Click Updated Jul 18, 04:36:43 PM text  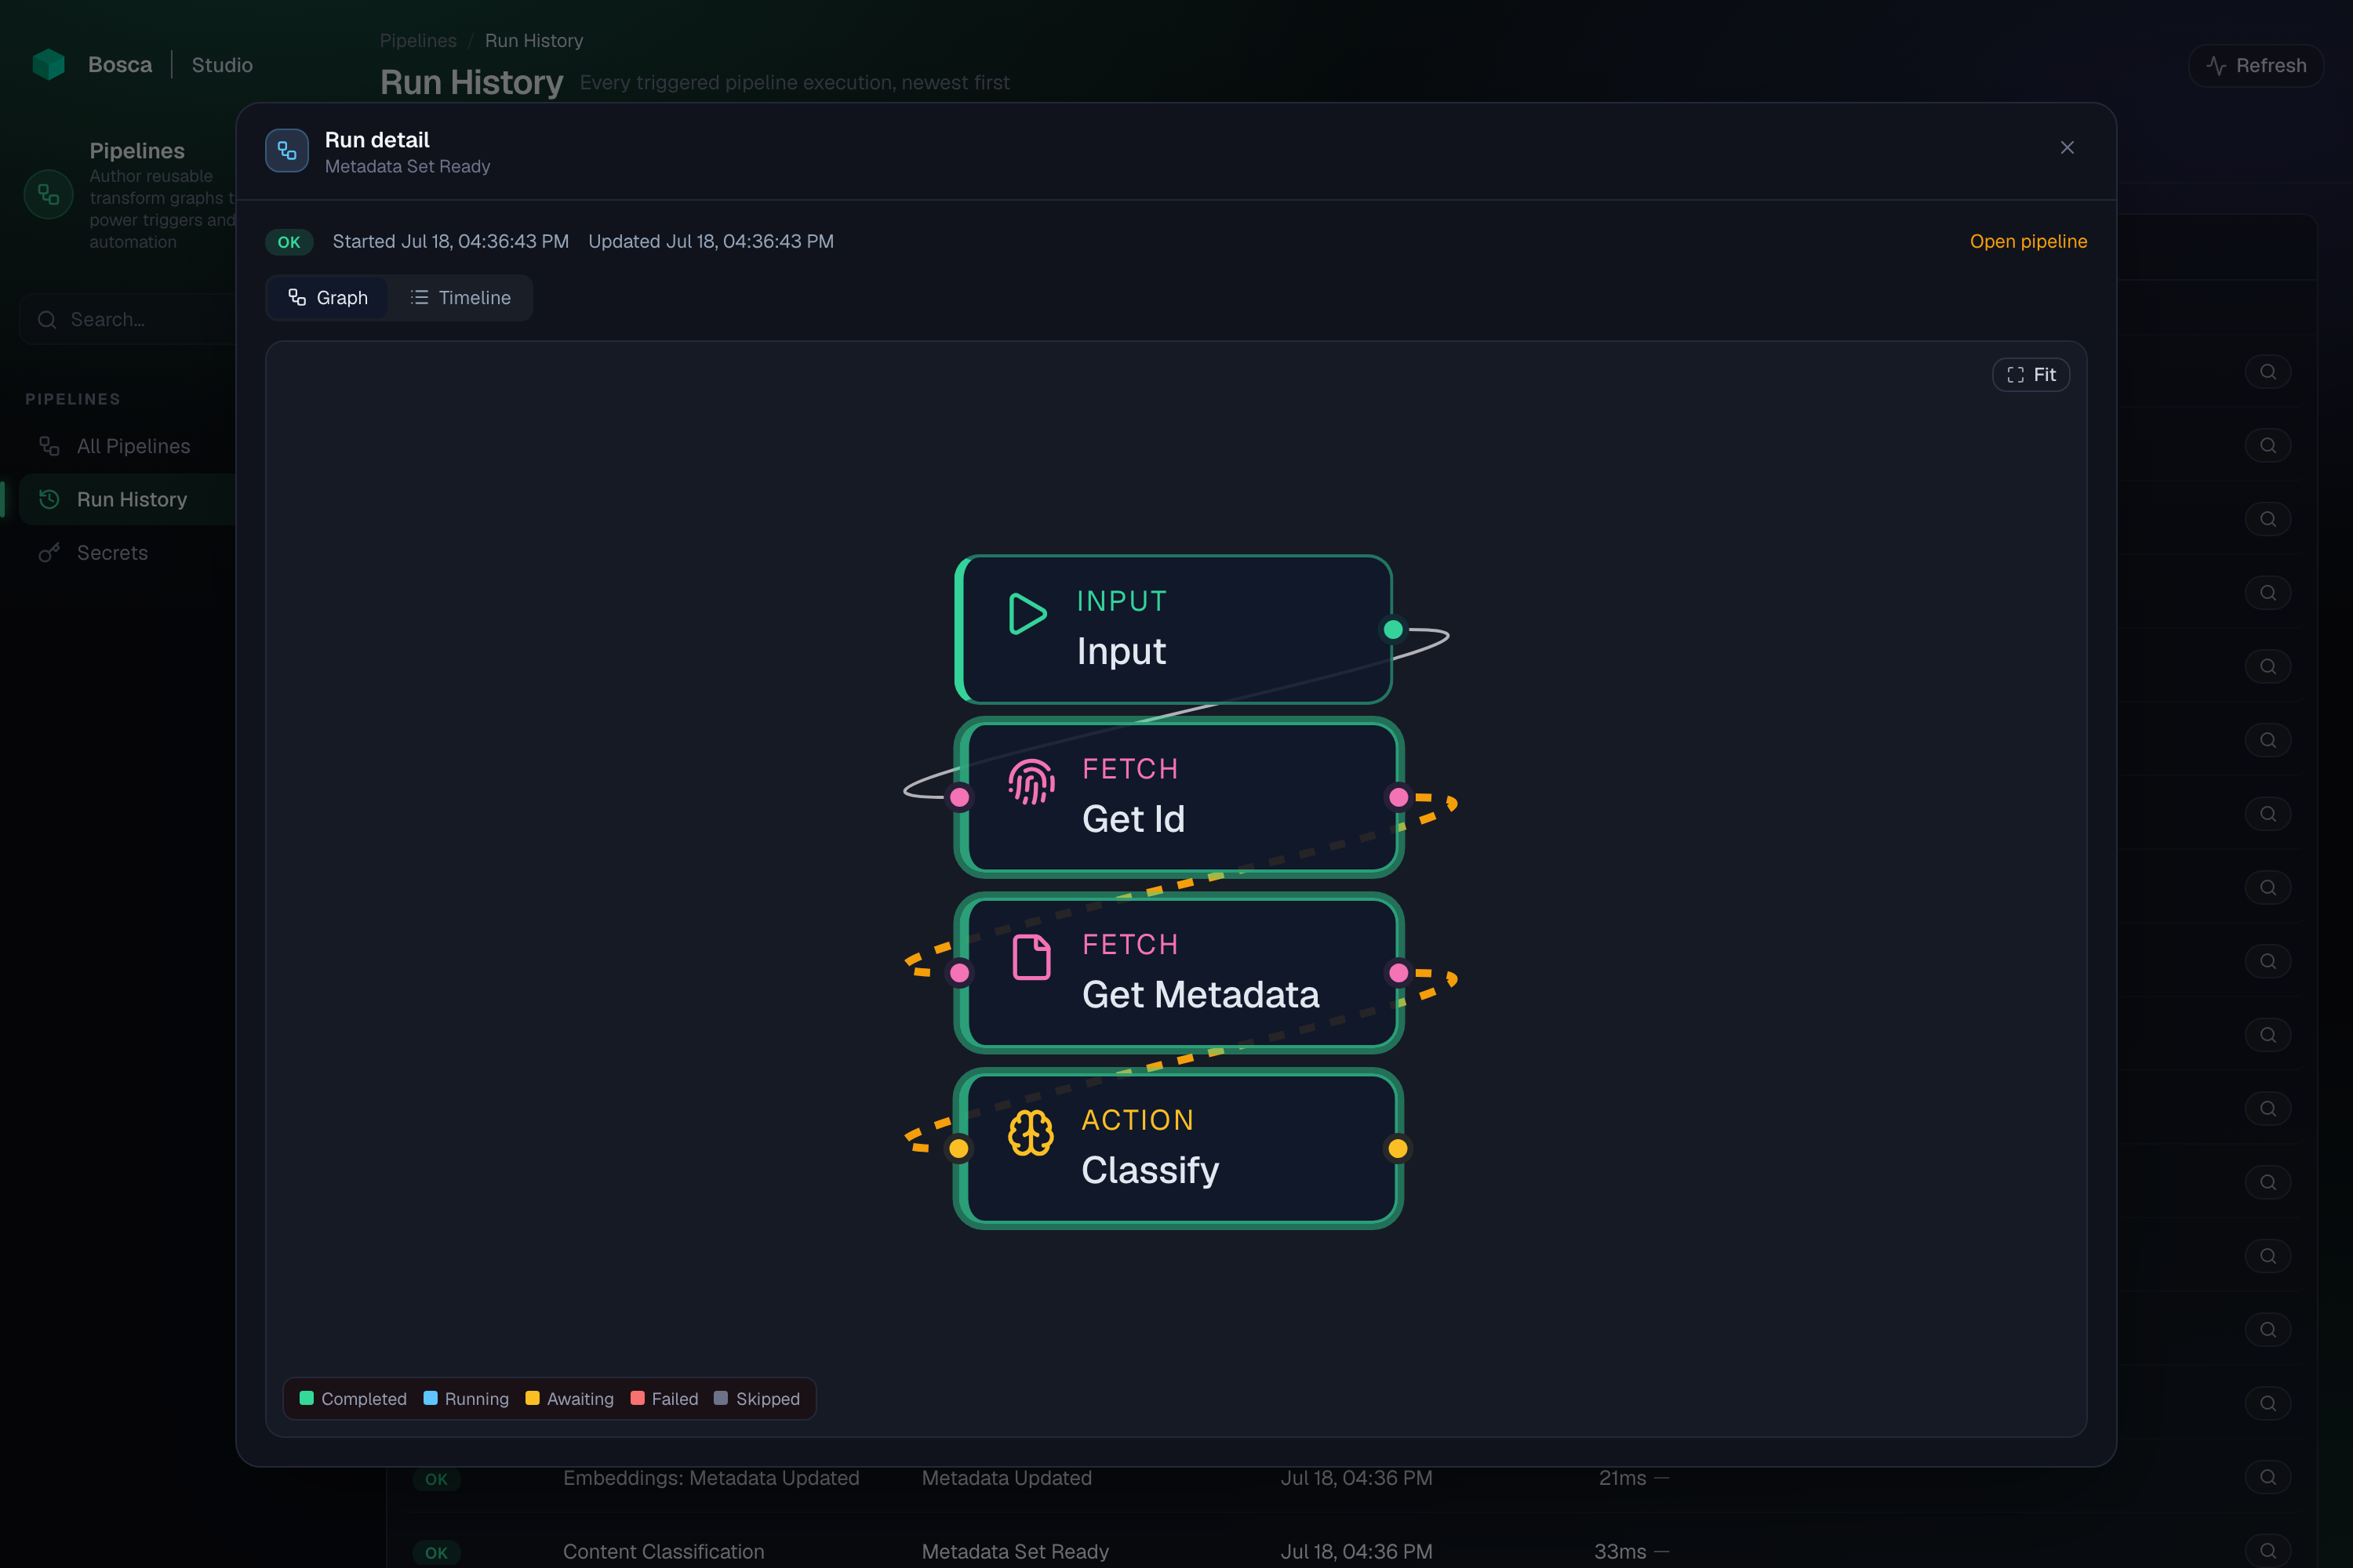point(711,241)
